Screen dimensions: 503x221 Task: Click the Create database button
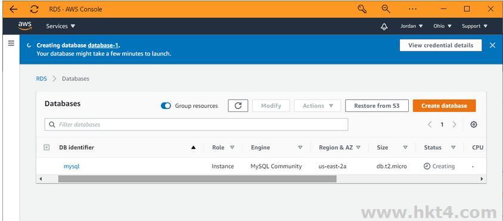[444, 106]
